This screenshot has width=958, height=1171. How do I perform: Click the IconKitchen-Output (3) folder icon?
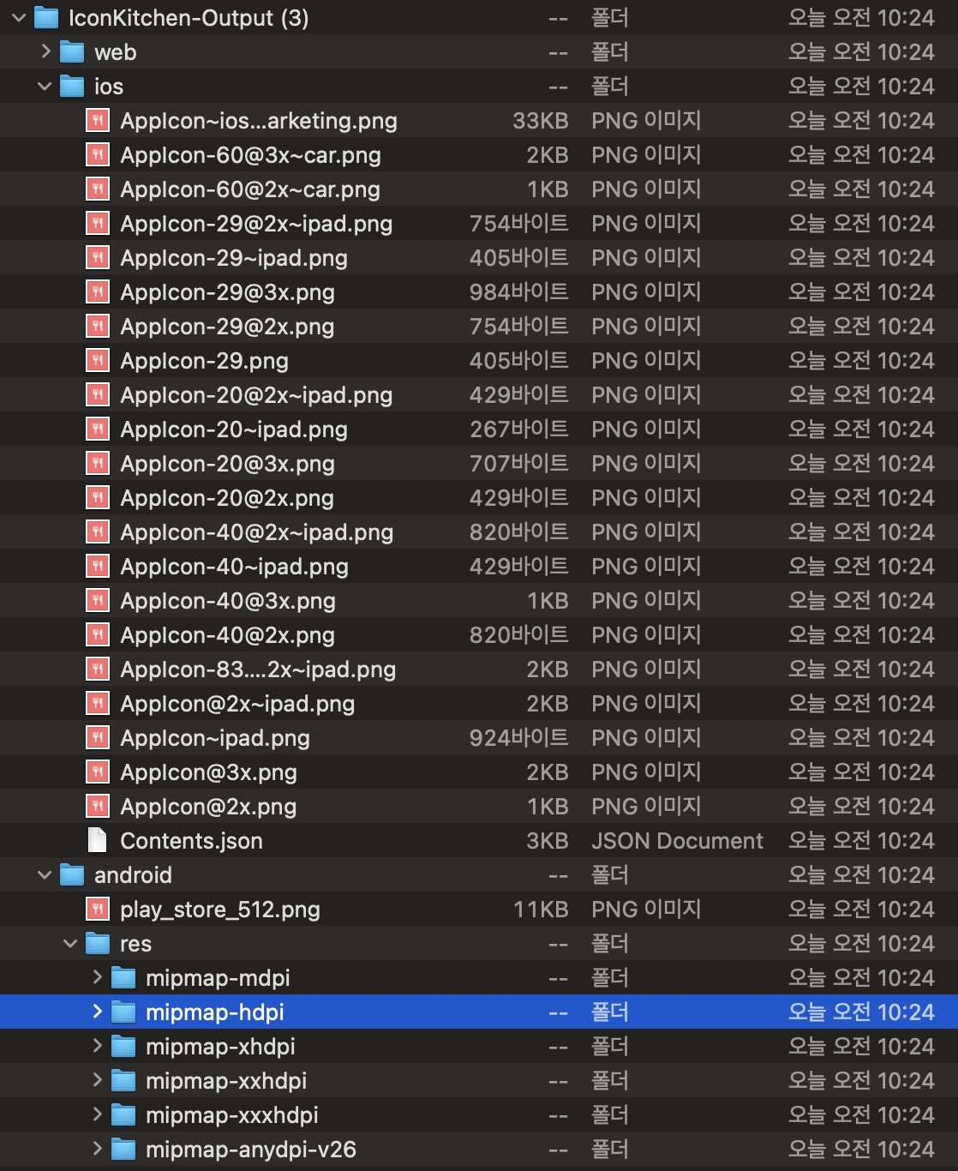click(46, 18)
